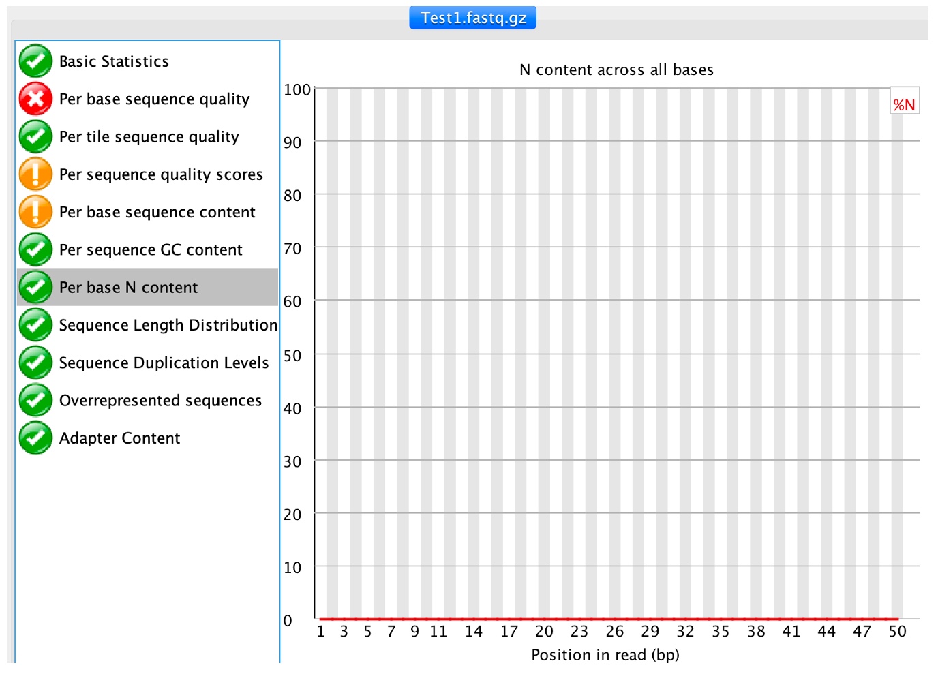Go to Per sequence GC content
Image resolution: width=938 pixels, height=689 pixels.
(151, 250)
